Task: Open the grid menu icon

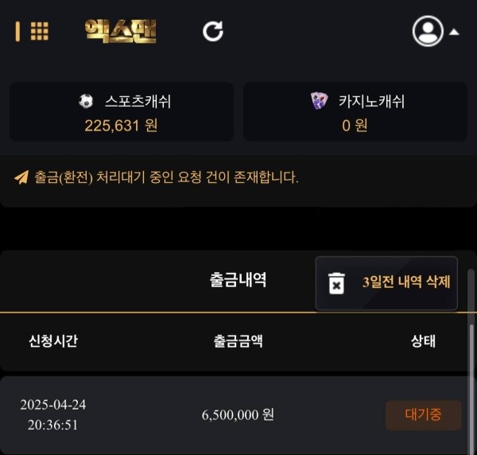Action: pyautogui.click(x=40, y=31)
